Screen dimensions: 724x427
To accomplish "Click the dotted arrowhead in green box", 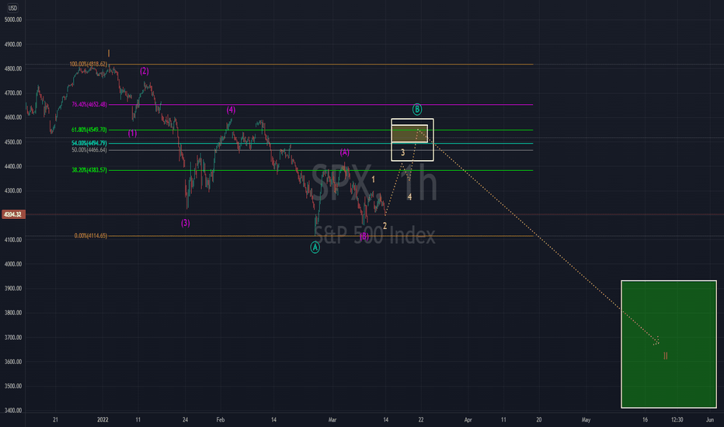I will 656,341.
